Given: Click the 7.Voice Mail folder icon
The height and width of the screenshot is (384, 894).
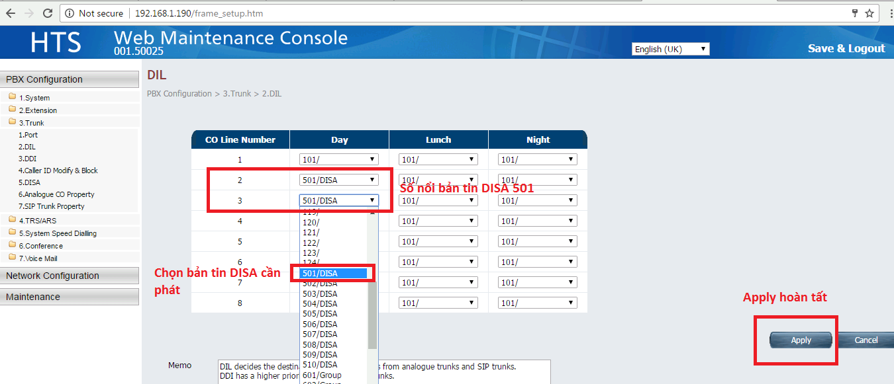Looking at the screenshot, I should [13, 258].
